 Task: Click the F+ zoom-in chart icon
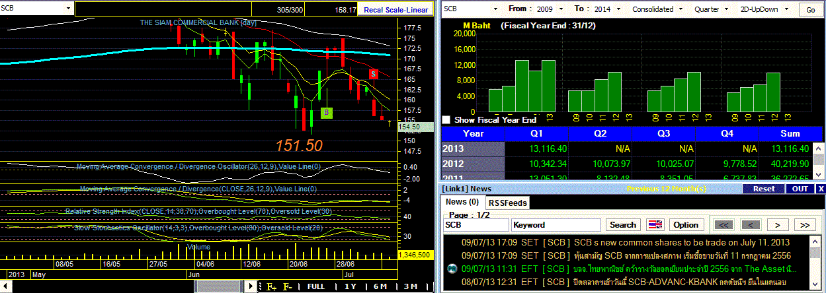coord(271,287)
